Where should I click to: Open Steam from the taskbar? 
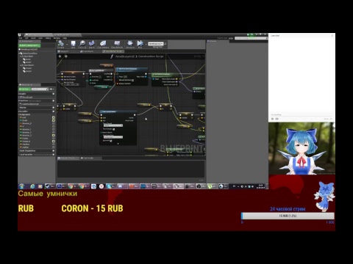(50, 186)
